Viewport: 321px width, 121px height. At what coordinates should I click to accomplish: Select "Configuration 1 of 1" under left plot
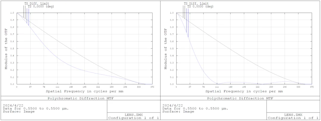[133, 118]
